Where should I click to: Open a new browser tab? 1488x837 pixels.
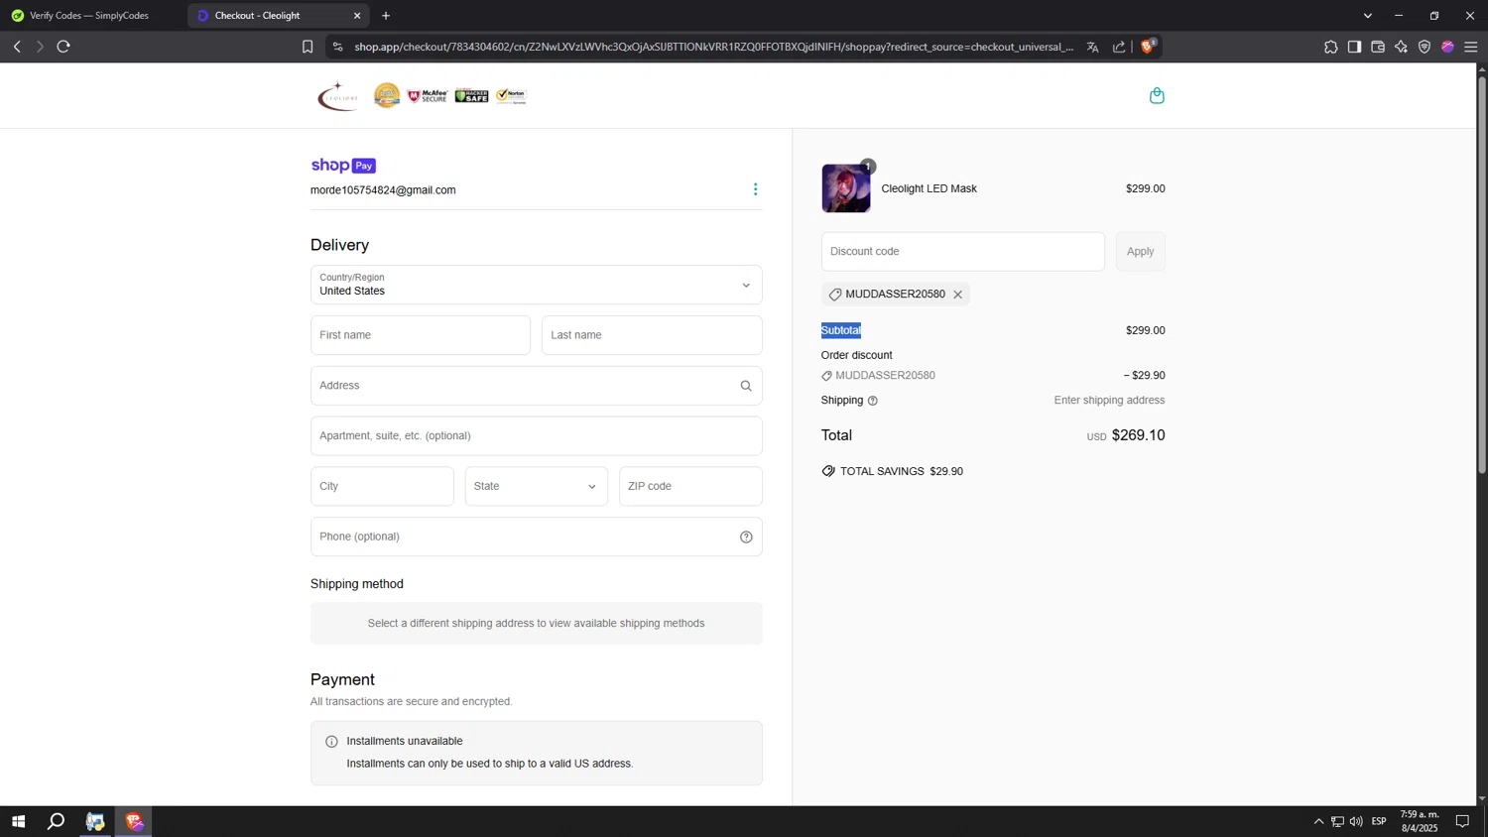coord(386,16)
